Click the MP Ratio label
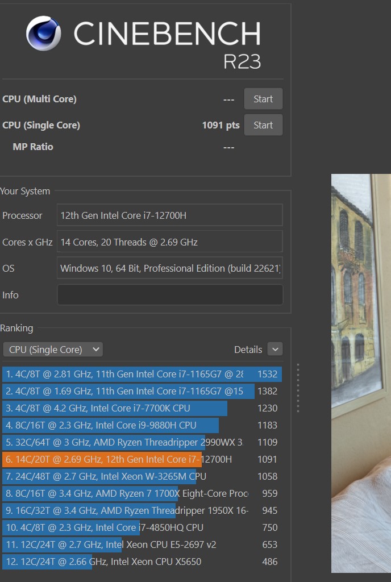The height and width of the screenshot is (582, 391). tap(32, 147)
